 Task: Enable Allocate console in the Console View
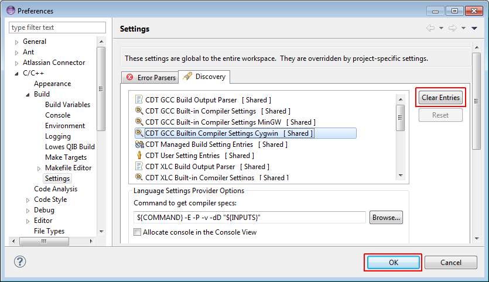coord(137,232)
